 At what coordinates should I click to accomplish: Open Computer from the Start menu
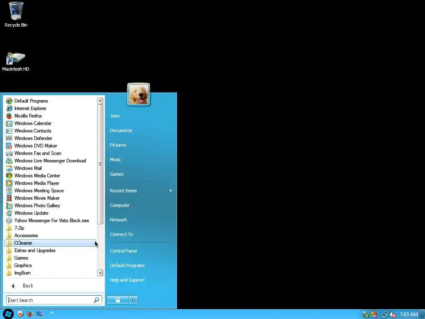point(120,205)
